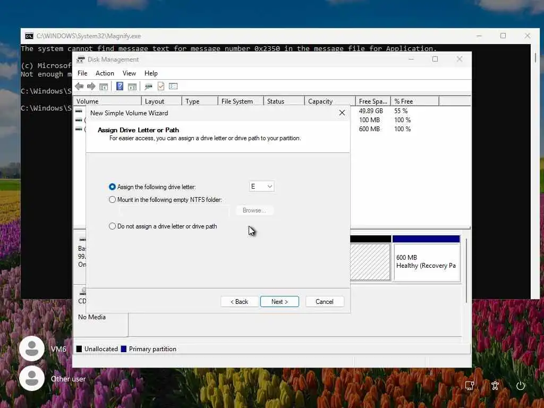Click the 55 % free cell
544x408 pixels.
[x=401, y=111]
